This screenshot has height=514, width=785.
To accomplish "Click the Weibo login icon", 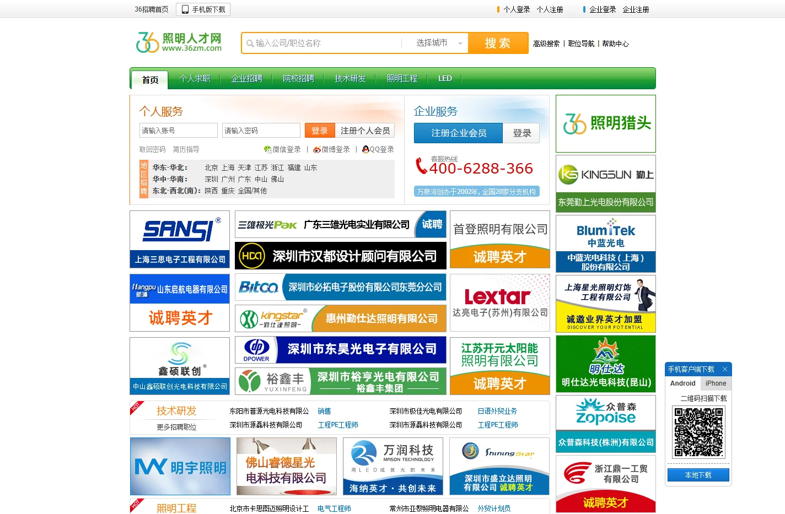I will (317, 149).
